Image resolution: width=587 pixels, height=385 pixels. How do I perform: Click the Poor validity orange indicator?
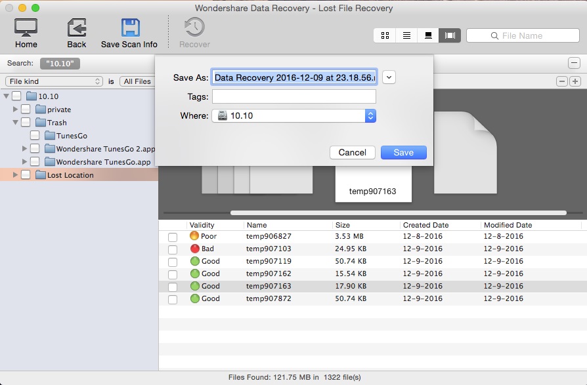click(194, 236)
